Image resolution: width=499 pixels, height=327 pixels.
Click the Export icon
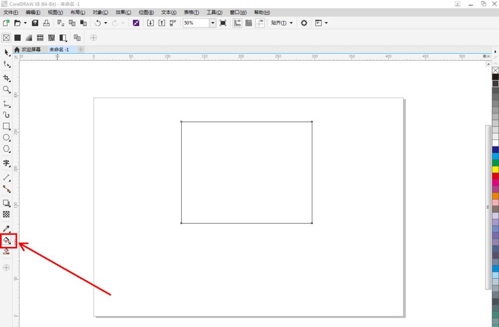[162, 23]
